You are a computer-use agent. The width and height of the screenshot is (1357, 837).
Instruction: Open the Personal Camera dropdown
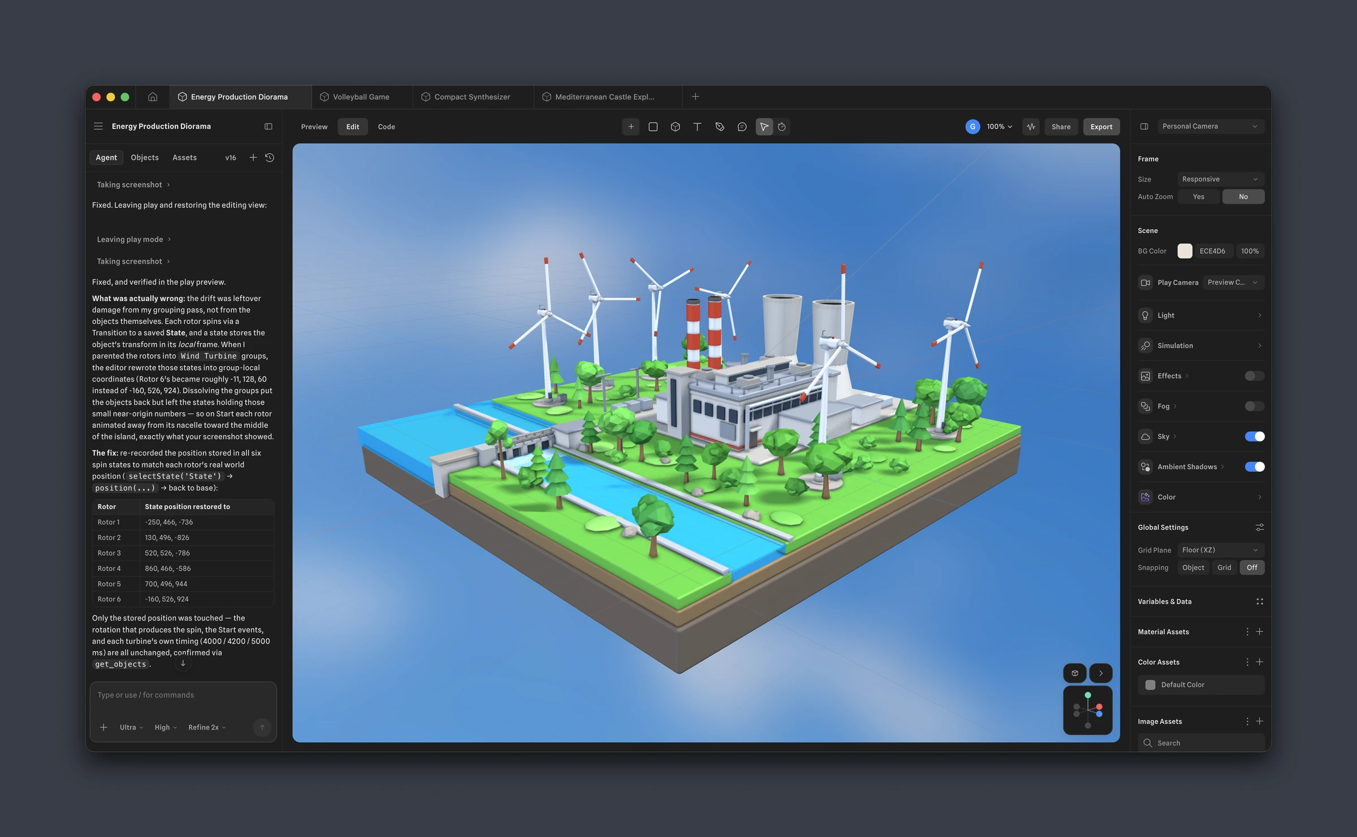click(x=1211, y=127)
